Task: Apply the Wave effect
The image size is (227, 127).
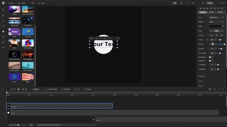Action: 28,77
